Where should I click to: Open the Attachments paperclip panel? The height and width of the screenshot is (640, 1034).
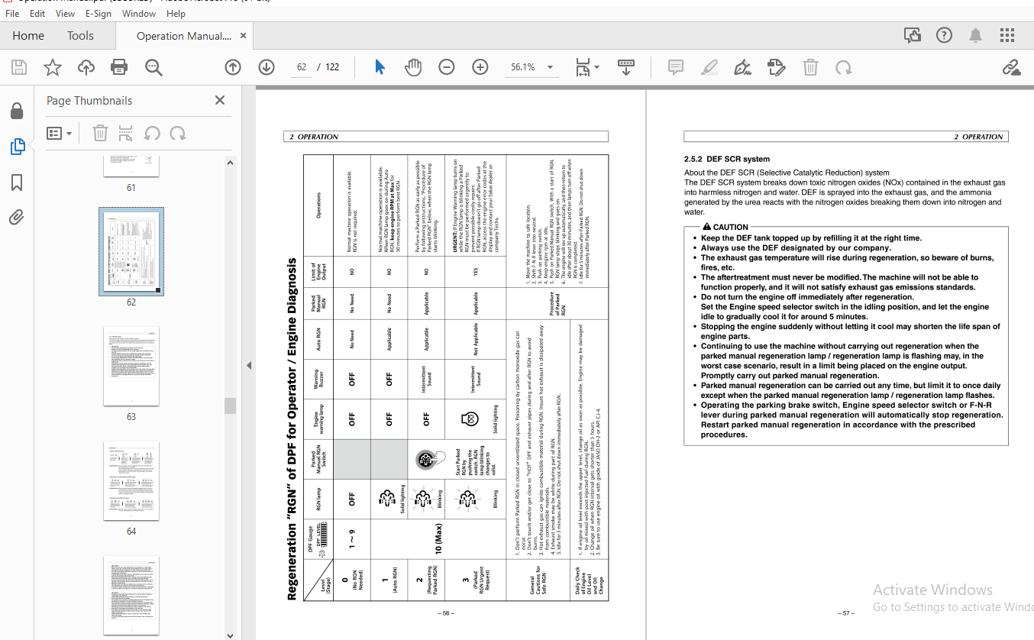pos(17,218)
